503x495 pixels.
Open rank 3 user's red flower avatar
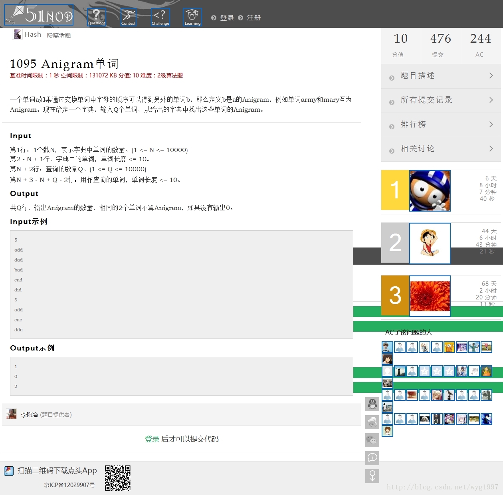coord(430,296)
